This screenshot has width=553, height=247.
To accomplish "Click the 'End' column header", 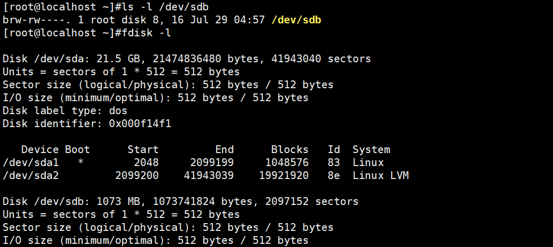I will (x=224, y=149).
